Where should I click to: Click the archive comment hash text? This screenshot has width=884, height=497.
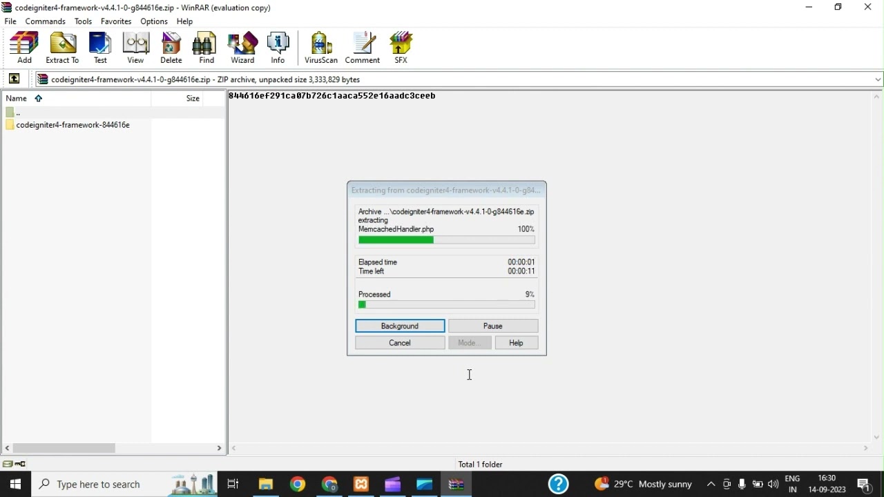[332, 97]
